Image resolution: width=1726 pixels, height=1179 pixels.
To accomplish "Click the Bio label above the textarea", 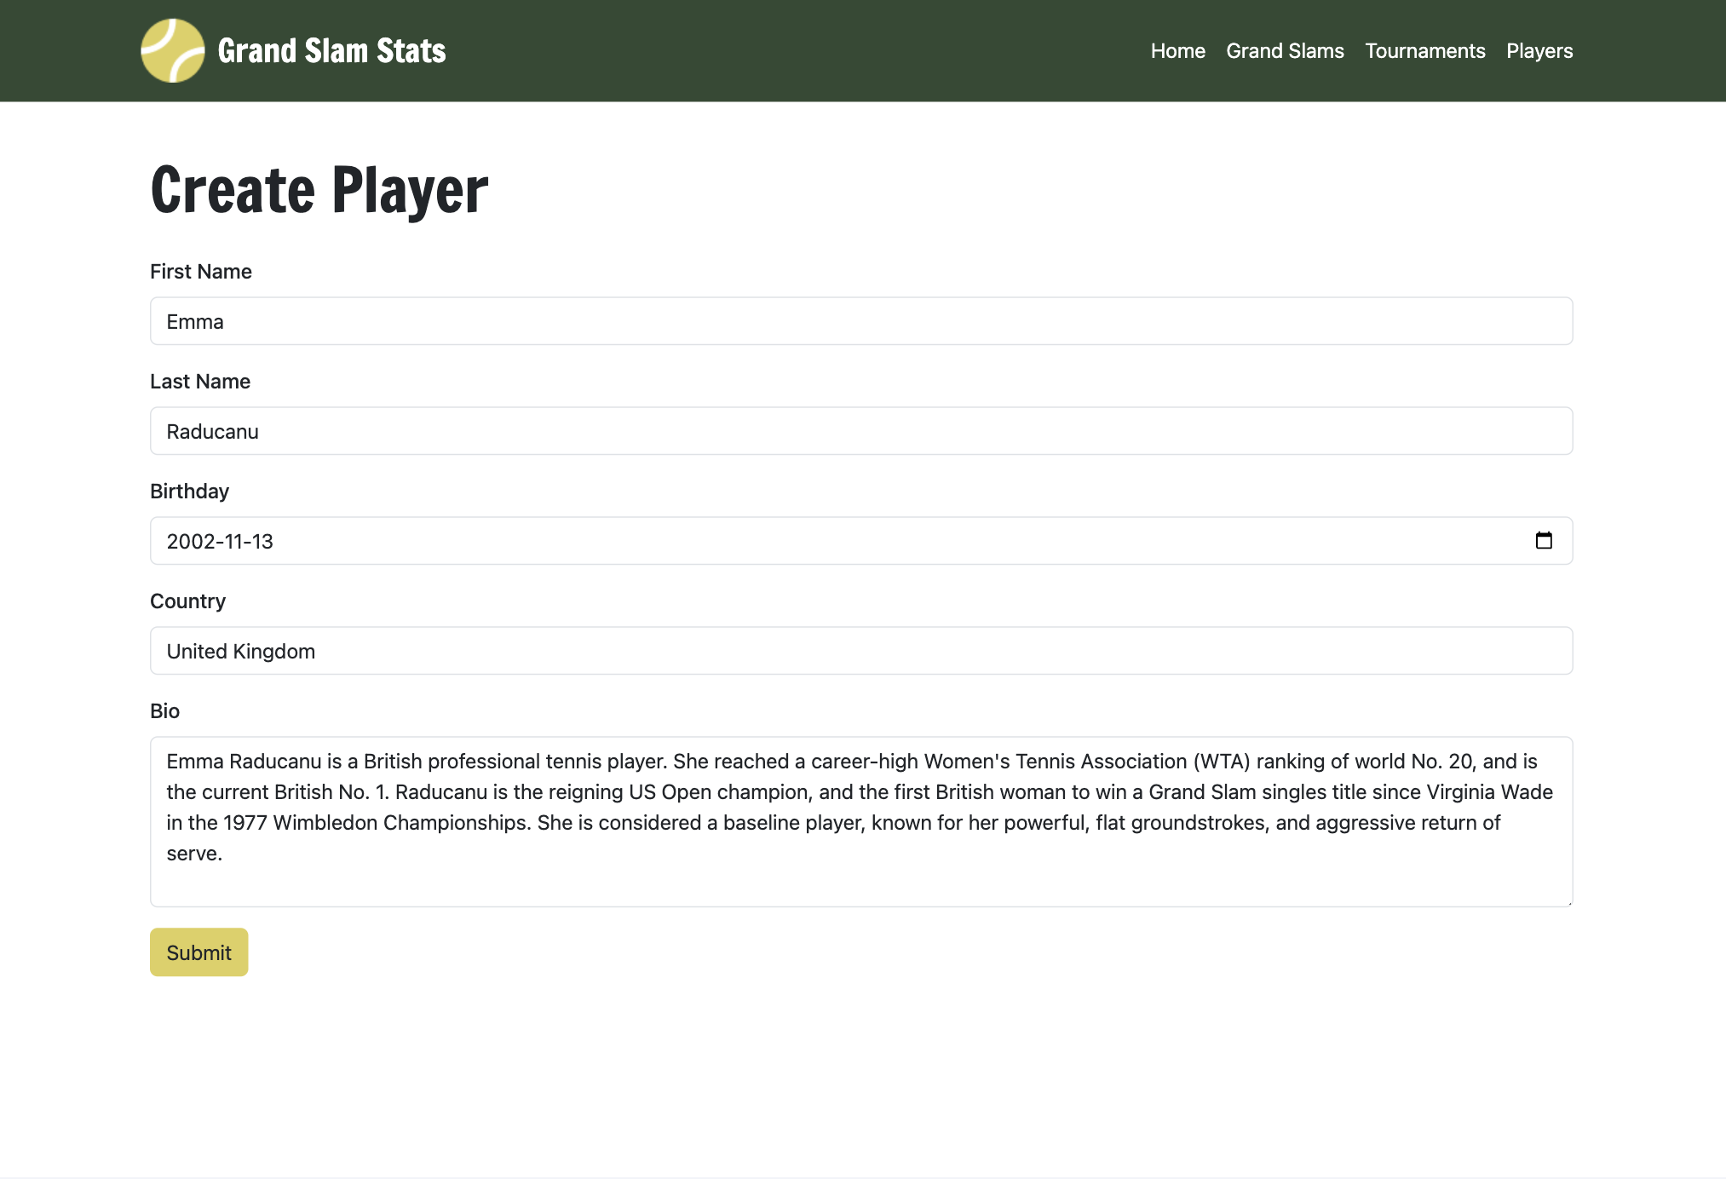I will (165, 710).
